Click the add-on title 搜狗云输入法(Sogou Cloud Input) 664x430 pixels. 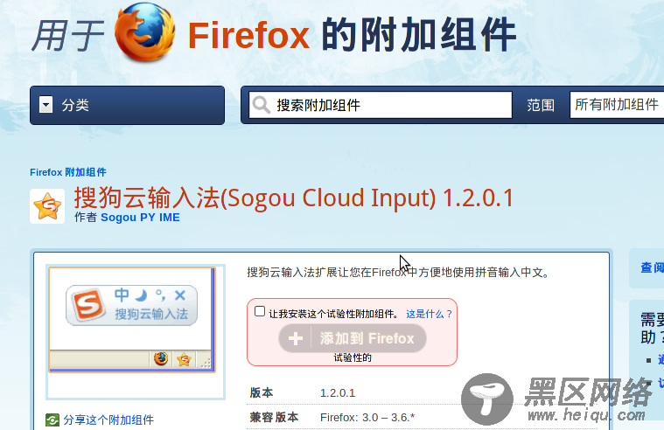point(255,198)
